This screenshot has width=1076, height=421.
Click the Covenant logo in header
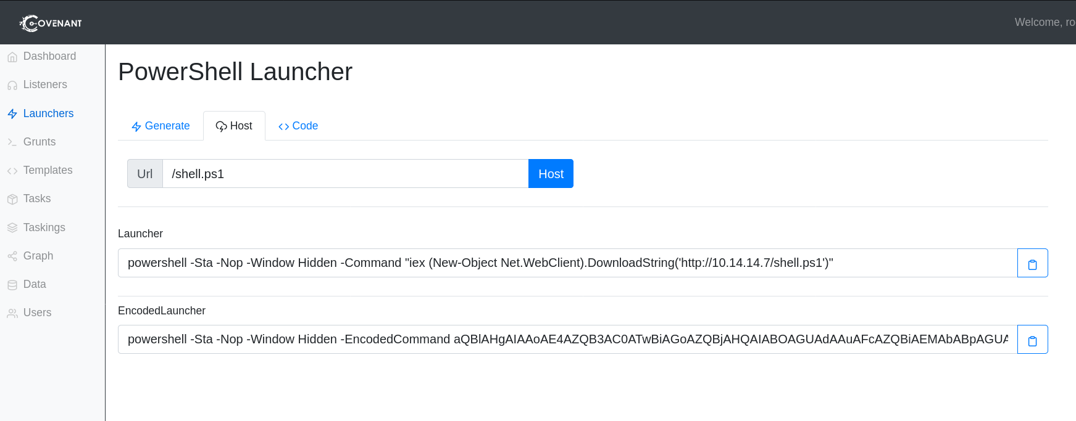(51, 23)
